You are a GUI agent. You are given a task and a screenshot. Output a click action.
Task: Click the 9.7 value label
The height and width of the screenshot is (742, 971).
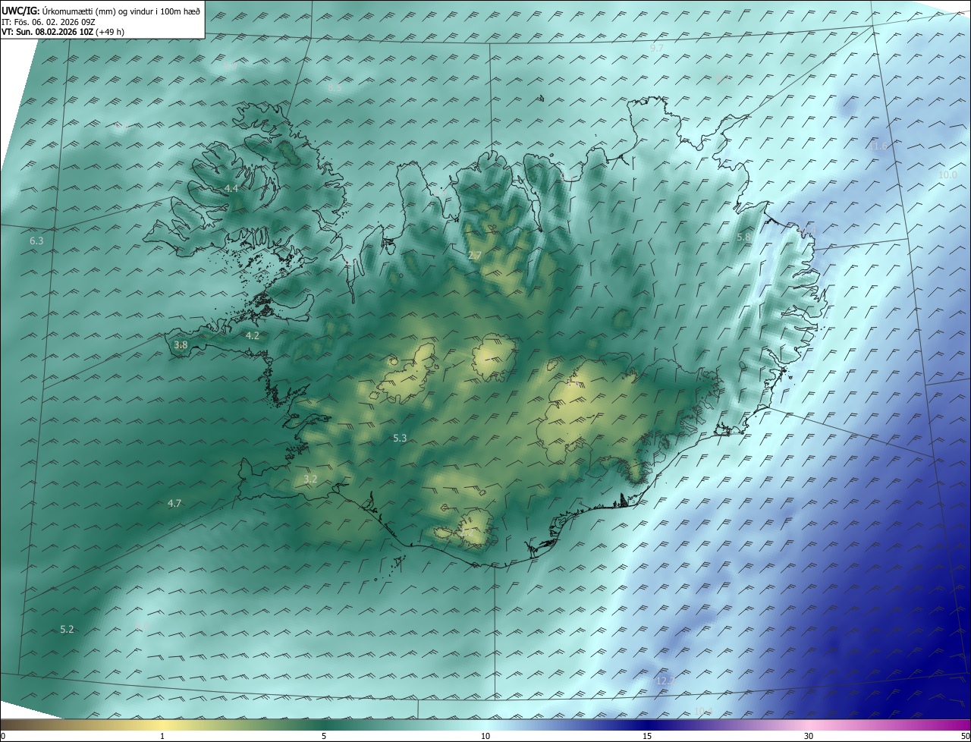[x=657, y=48]
